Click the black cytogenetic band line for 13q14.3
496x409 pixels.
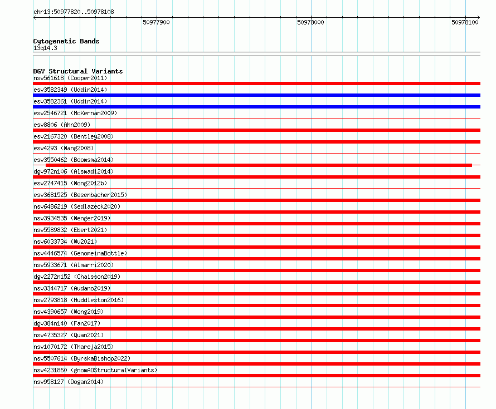tap(256, 54)
